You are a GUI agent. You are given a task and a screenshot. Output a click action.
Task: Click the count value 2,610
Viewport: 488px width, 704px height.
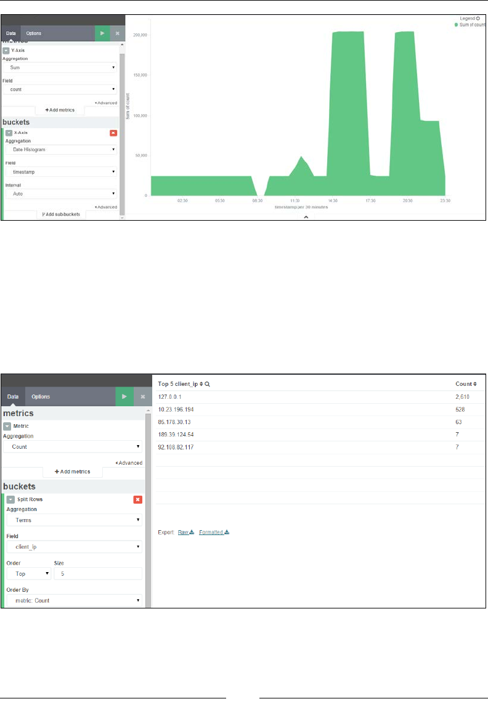point(462,397)
